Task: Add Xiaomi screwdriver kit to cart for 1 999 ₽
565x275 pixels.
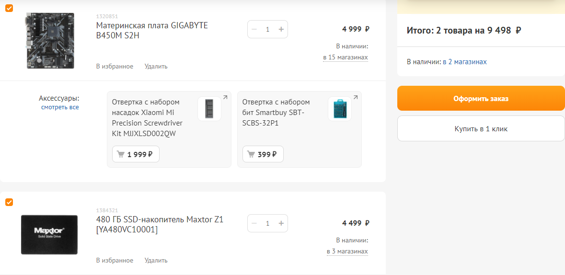Action: pyautogui.click(x=136, y=154)
